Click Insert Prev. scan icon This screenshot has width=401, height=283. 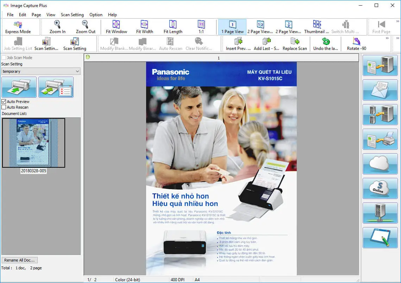point(238,44)
